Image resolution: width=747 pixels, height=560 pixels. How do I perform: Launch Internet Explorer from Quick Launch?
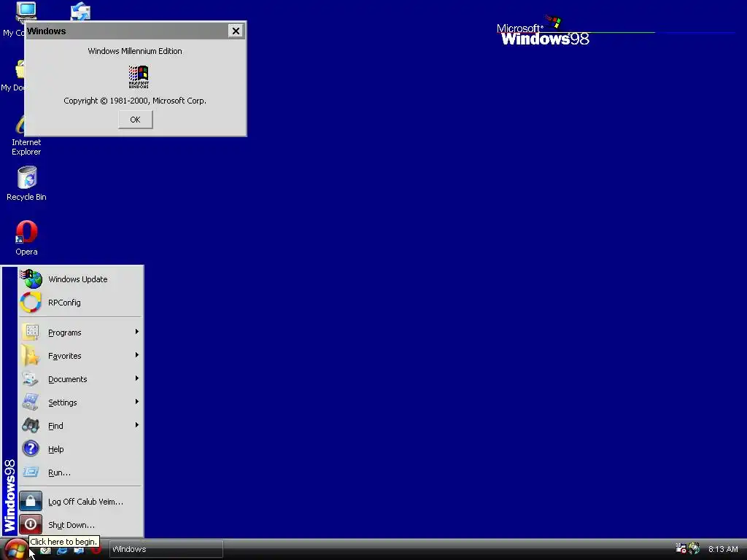tap(62, 550)
